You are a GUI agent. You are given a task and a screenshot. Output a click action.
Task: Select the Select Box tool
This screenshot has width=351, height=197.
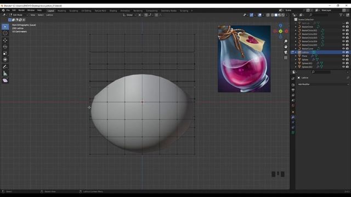(5, 27)
